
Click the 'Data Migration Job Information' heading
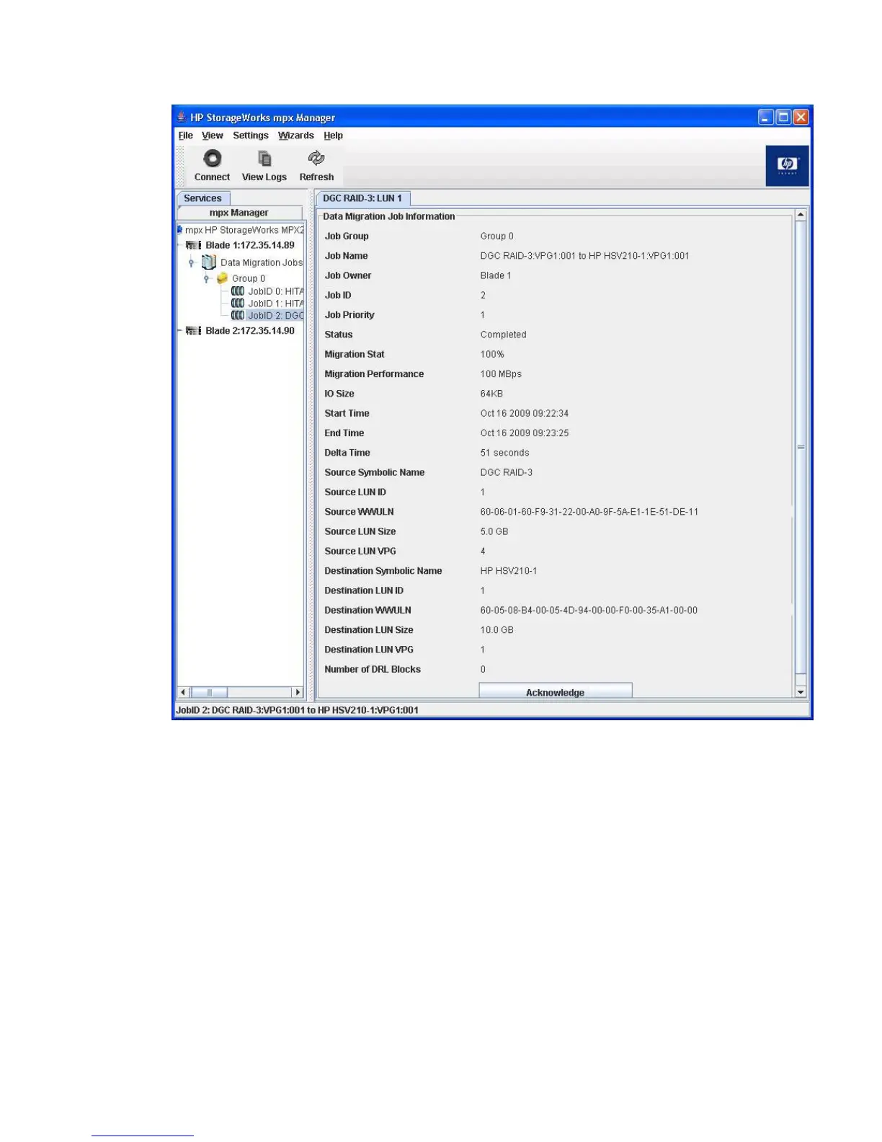pyautogui.click(x=389, y=216)
